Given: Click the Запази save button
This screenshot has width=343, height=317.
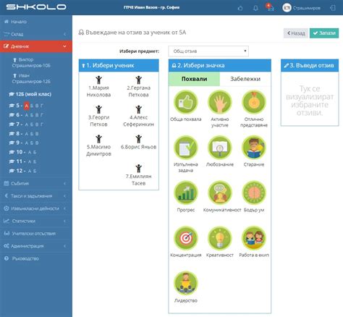Looking at the screenshot, I should 324,33.
